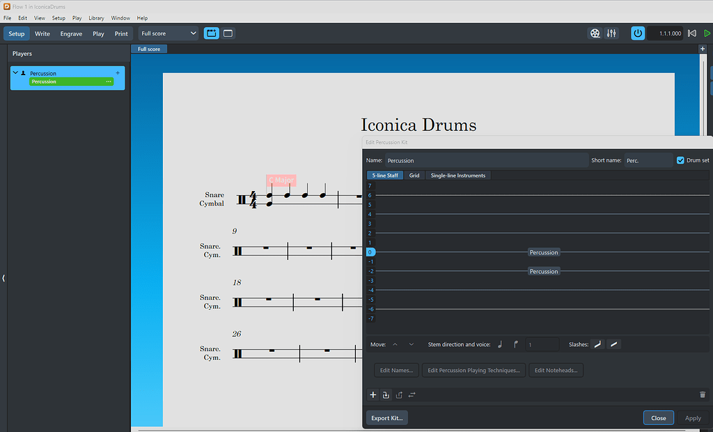Select the C Major key signature signpost
Screen dimensions: 713x432
(x=281, y=180)
